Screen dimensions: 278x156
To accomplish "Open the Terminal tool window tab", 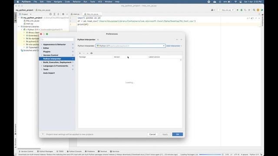I will pos(103,152).
